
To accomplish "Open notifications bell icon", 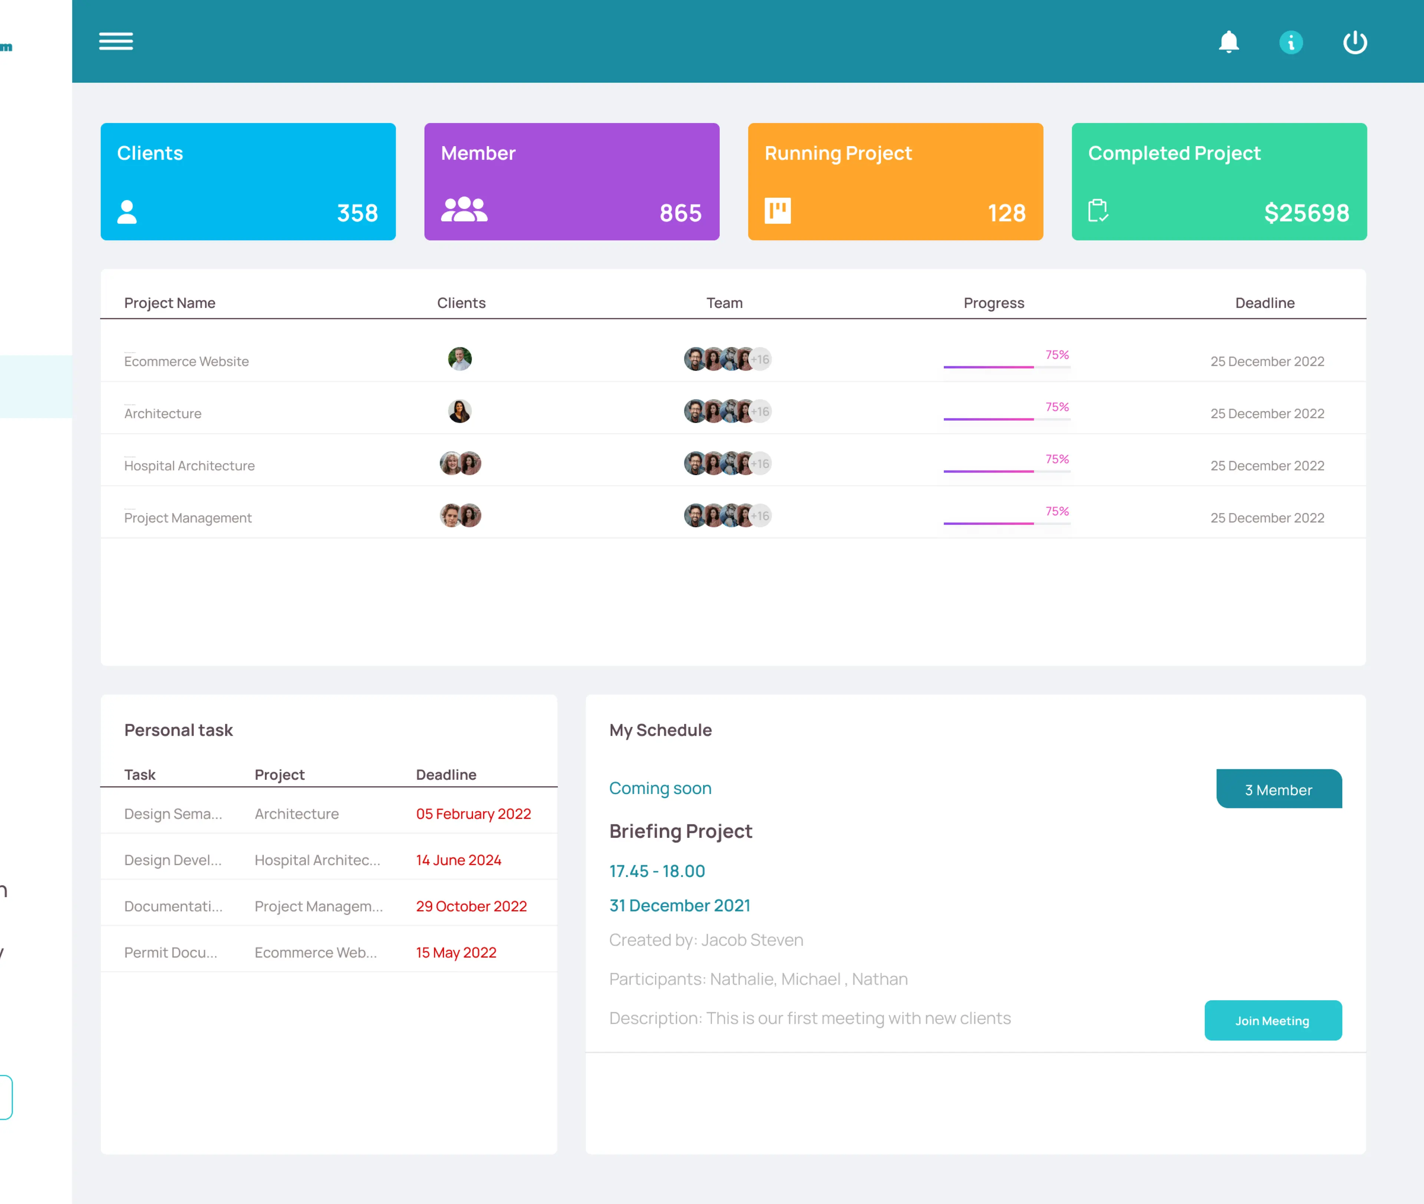I will coord(1229,42).
